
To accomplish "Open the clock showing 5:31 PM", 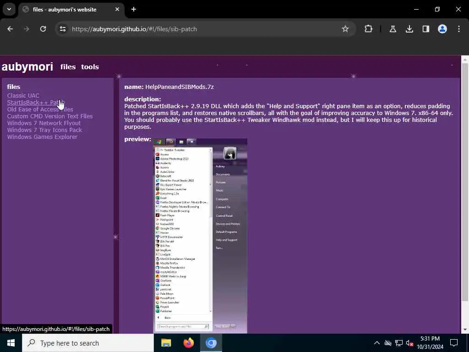I will (430, 343).
